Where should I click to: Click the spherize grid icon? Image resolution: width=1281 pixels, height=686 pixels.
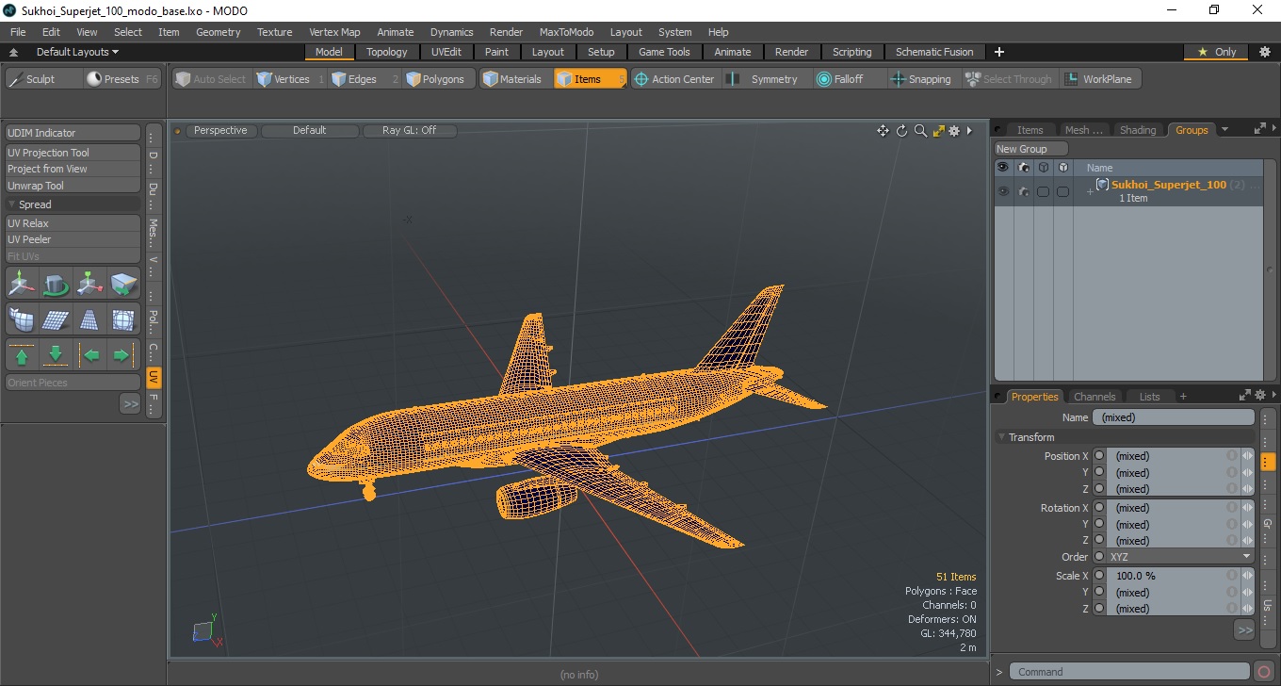[x=123, y=319]
